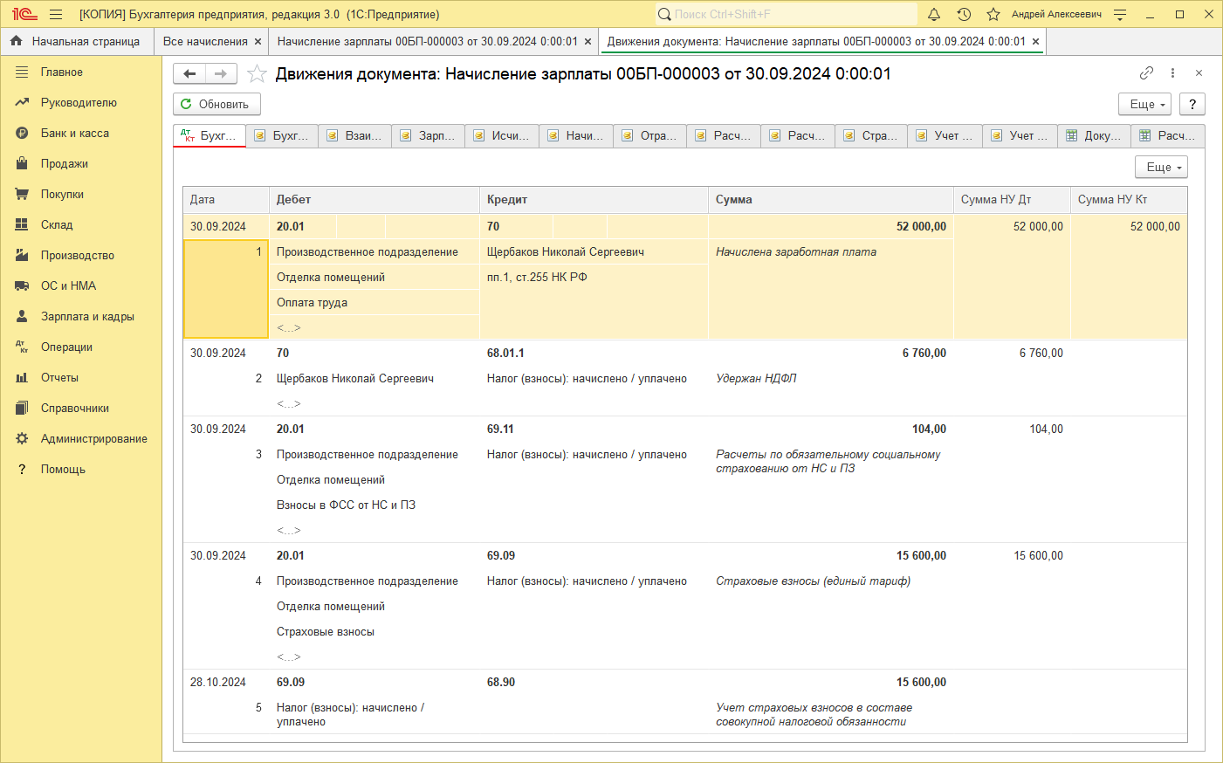Select the Бухг... Дт/Кт register tab
The image size is (1223, 763).
210,135
